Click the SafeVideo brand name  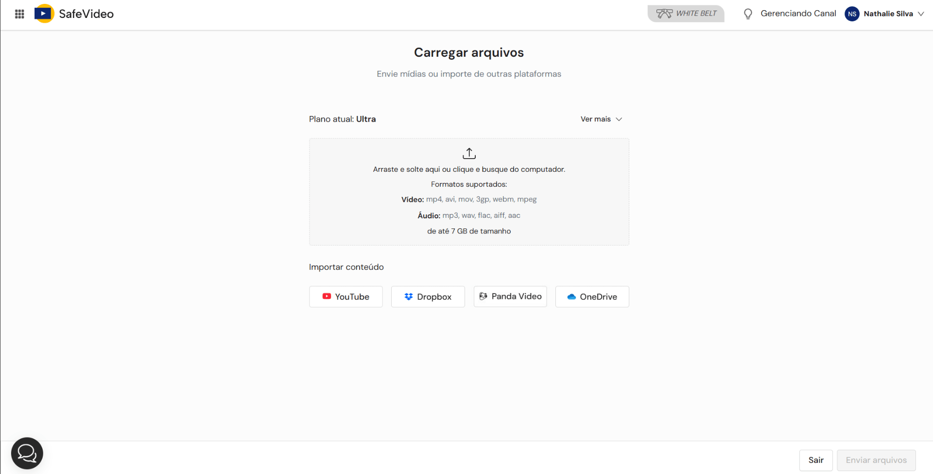pos(86,14)
